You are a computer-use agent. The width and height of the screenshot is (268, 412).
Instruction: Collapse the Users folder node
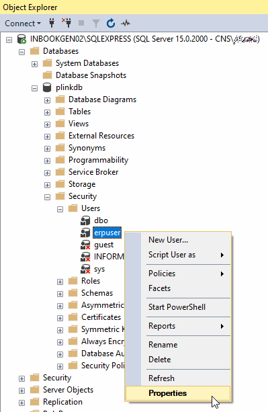tap(60, 209)
